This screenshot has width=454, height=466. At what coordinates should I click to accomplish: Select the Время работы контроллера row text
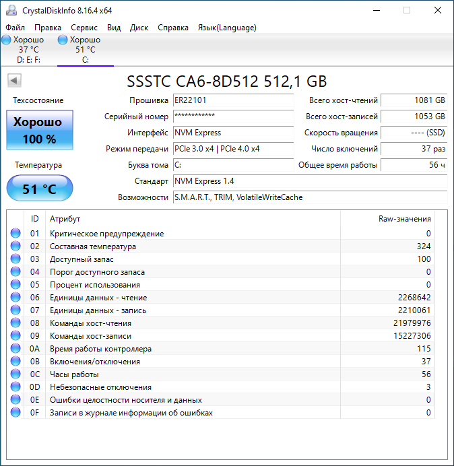[100, 349]
